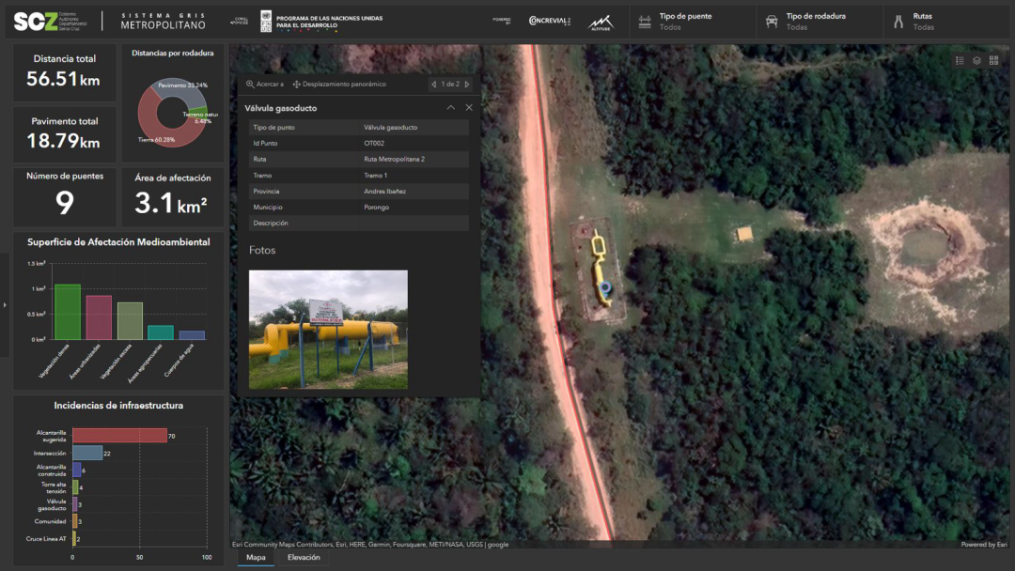Click the Vegetación densa green bar
The image size is (1015, 571).
pos(68,312)
